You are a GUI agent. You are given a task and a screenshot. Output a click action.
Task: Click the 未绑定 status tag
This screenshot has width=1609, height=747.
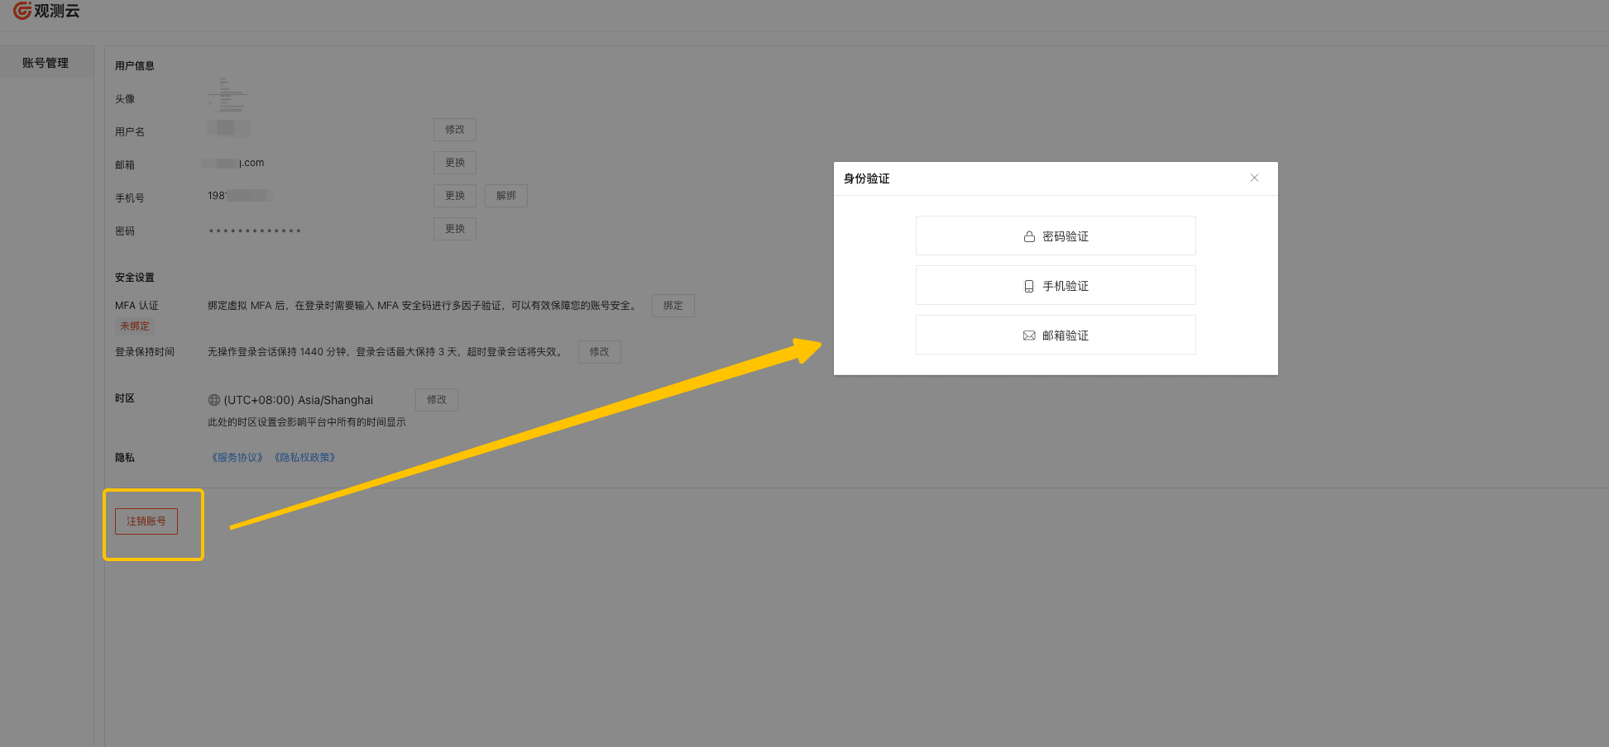(135, 326)
